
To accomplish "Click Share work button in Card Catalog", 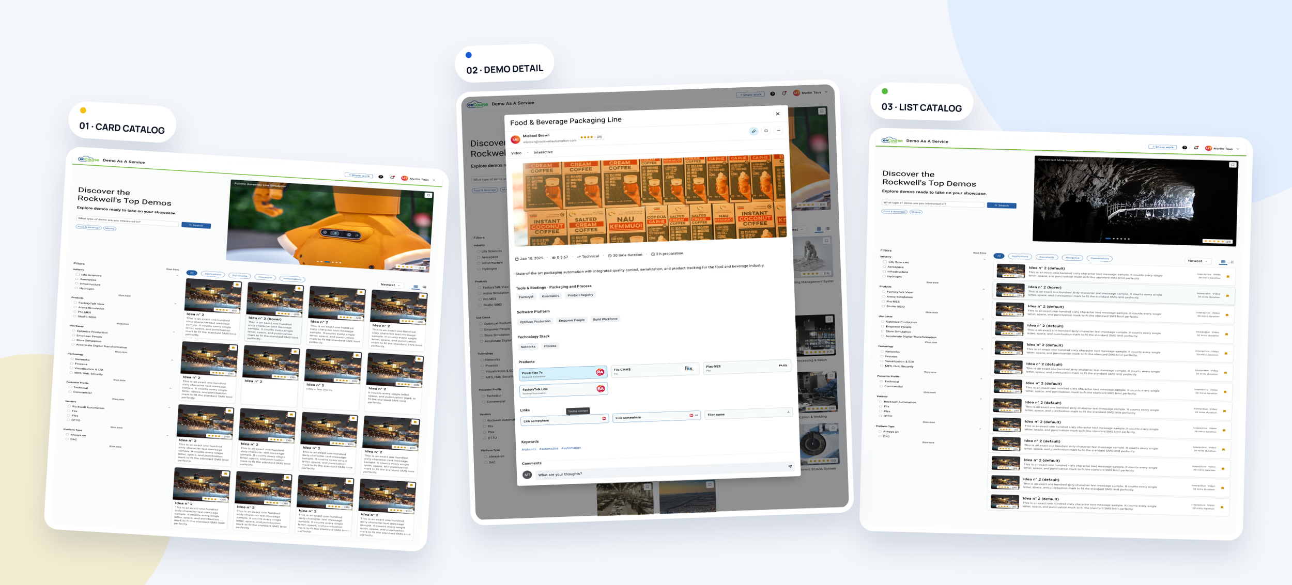I will pos(359,176).
